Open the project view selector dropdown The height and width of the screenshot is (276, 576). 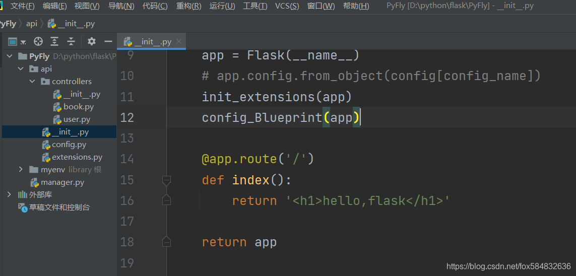17,41
